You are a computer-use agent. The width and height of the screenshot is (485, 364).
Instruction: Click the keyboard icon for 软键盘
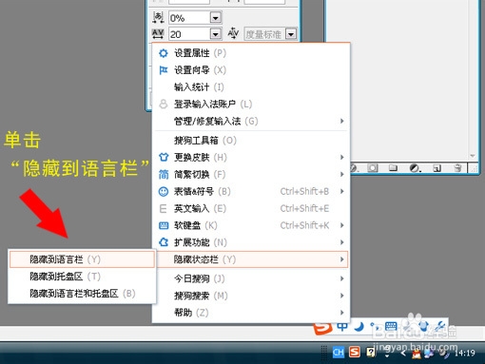pos(164,225)
